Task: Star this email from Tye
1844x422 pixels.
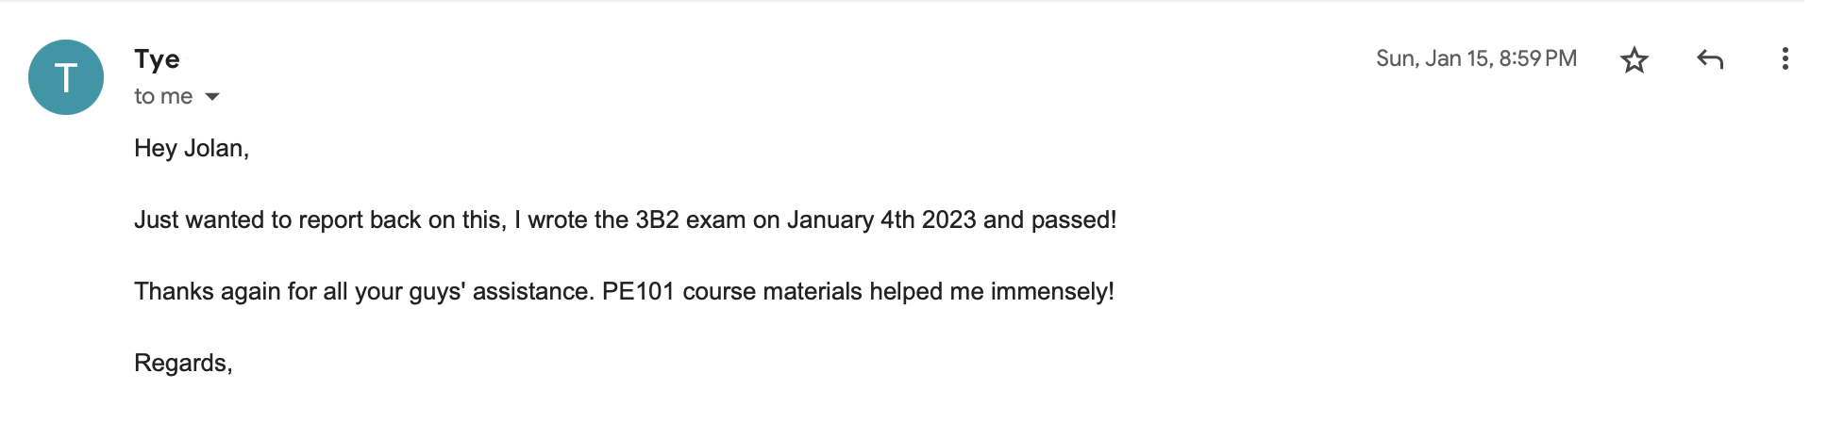Action: (1634, 60)
